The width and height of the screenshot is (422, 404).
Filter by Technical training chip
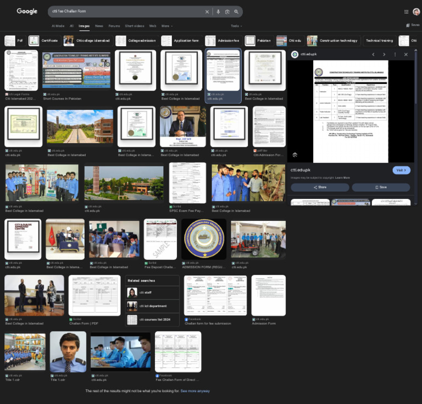pyautogui.click(x=380, y=41)
